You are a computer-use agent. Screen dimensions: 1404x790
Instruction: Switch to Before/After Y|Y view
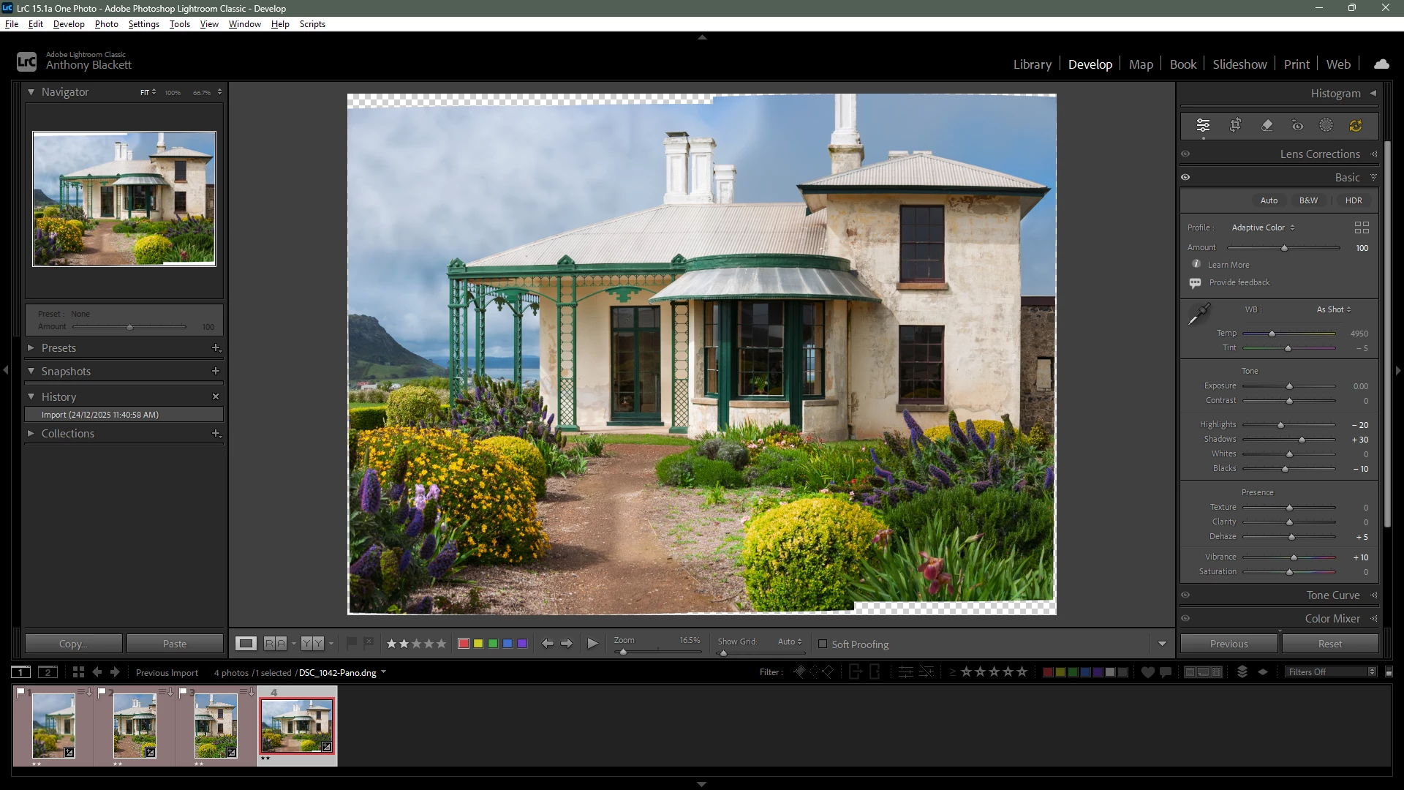(x=312, y=644)
